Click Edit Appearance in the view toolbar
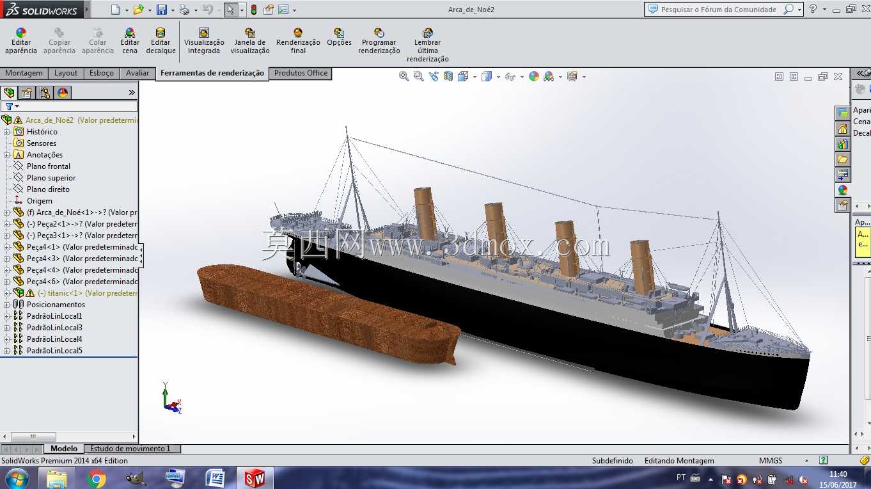This screenshot has width=871, height=489. tap(534, 76)
